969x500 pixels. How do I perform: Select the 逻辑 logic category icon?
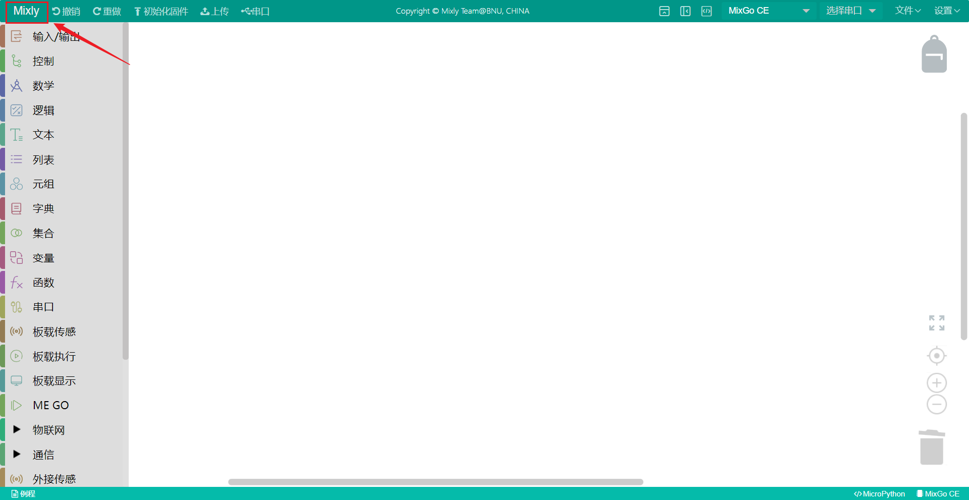17,110
